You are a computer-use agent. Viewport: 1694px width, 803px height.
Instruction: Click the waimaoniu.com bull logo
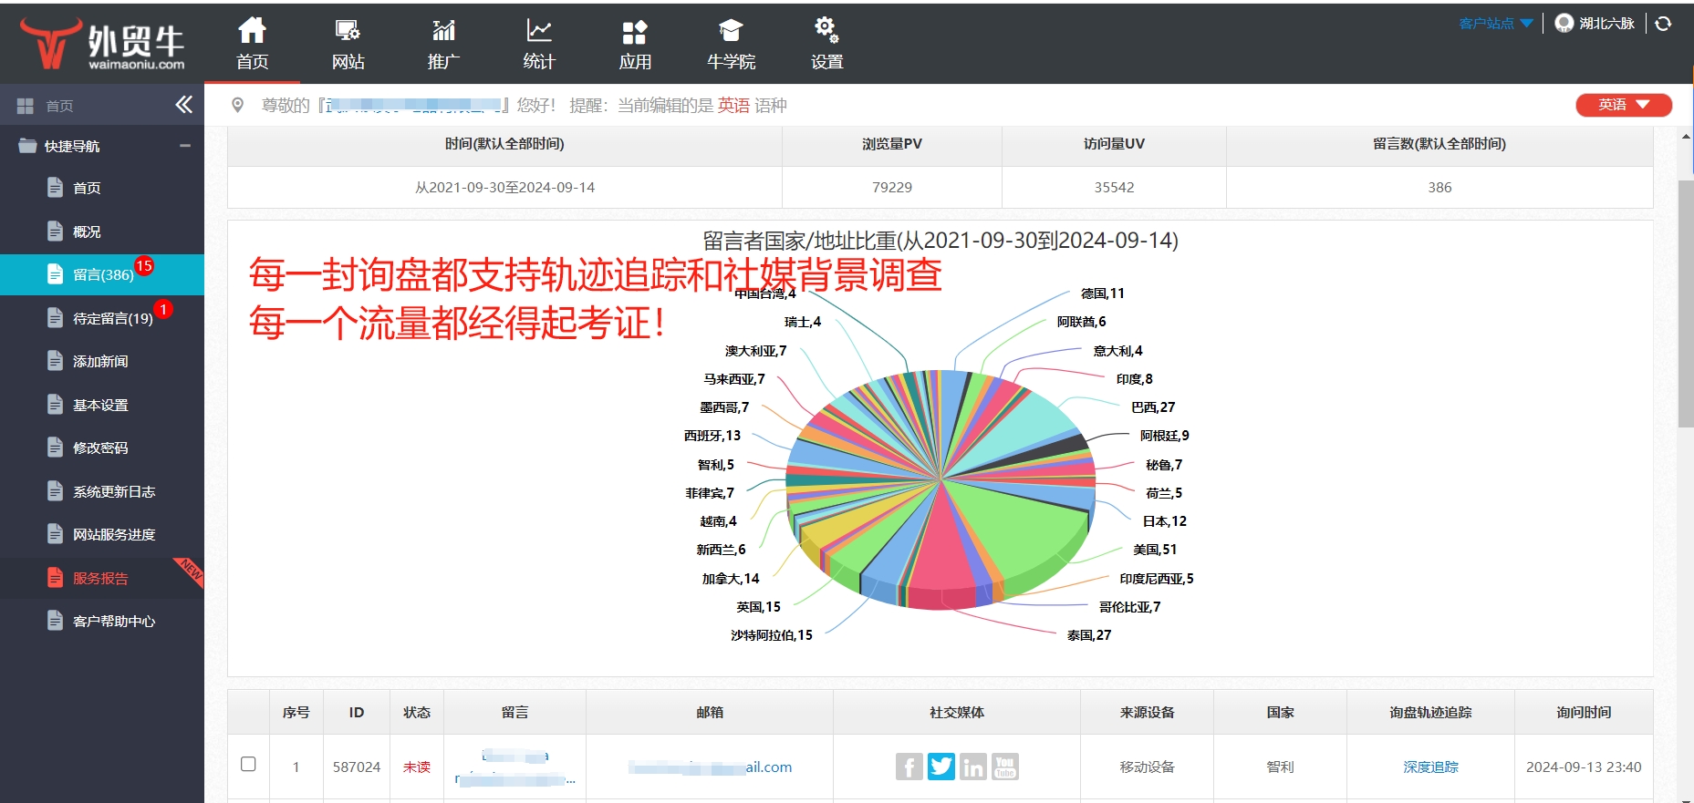pyautogui.click(x=102, y=43)
